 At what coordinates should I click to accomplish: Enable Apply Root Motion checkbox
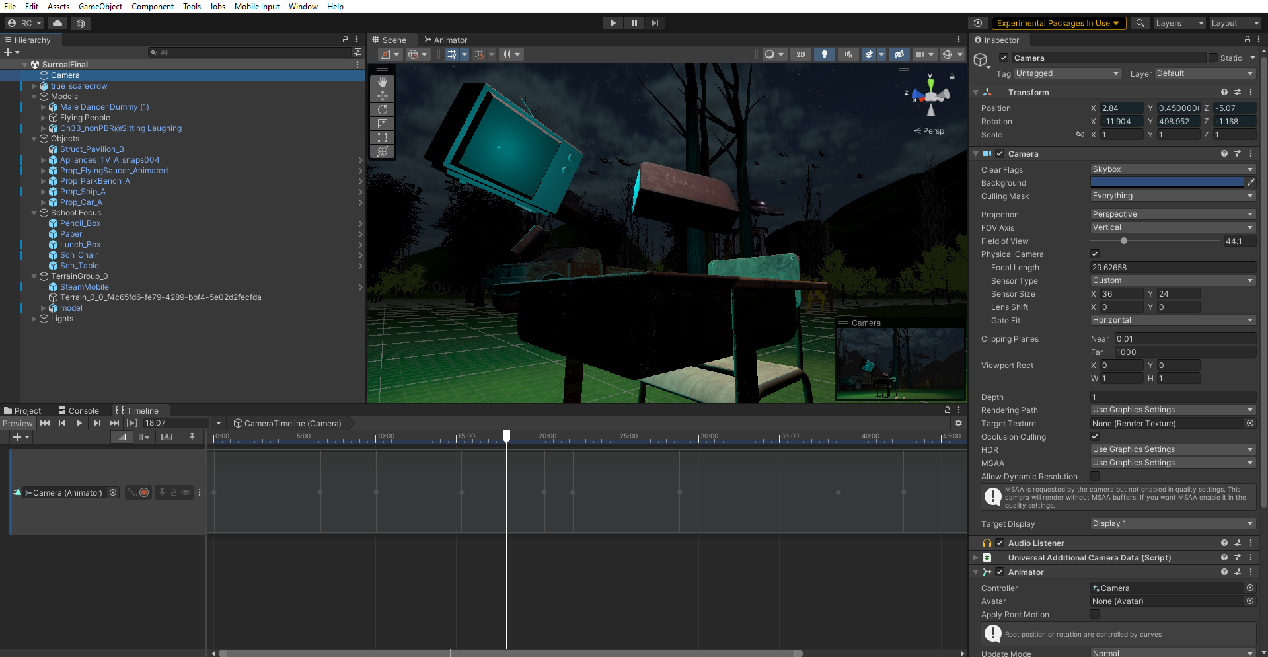[1095, 614]
